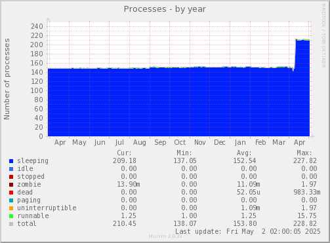
Task: Click the idle legend color swatch
Action: point(11,169)
